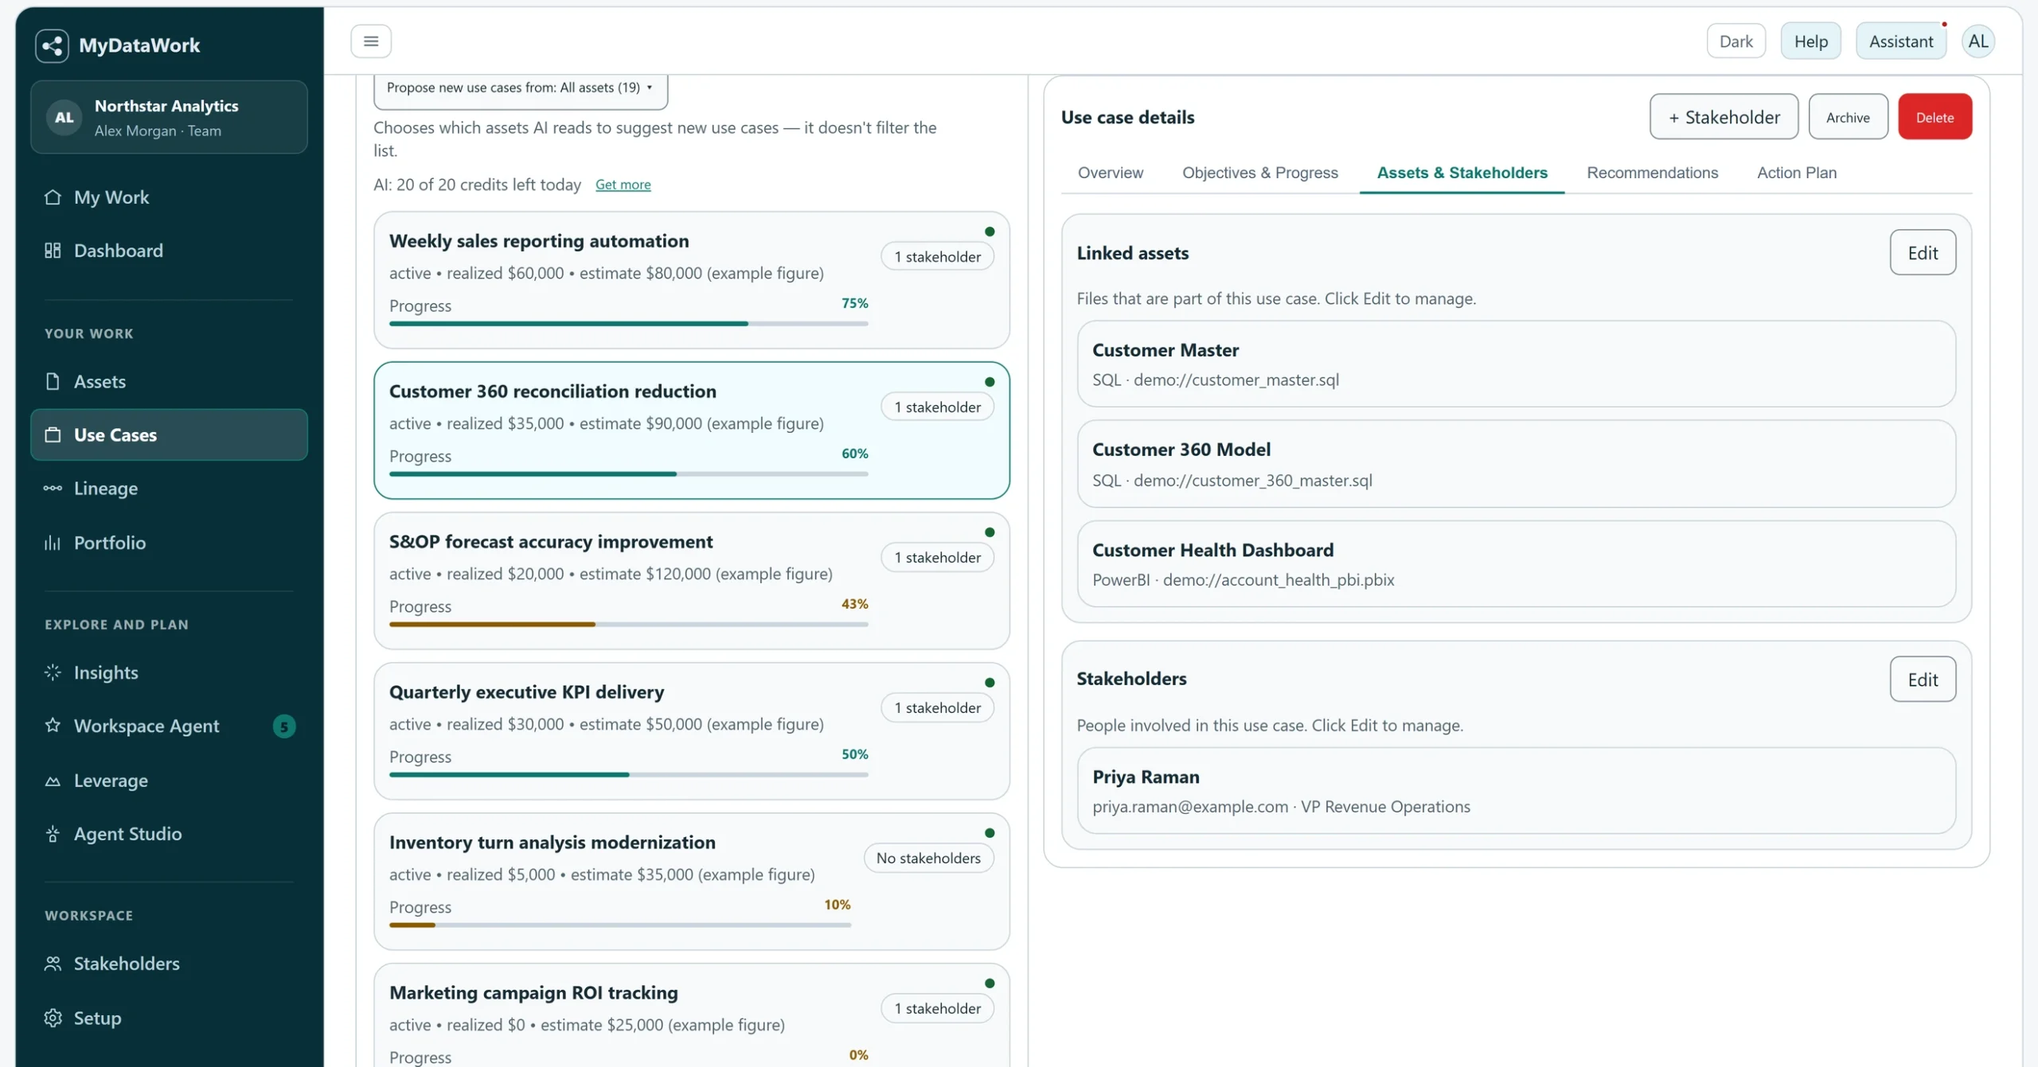
Task: Archive this use case
Action: [x=1848, y=116]
